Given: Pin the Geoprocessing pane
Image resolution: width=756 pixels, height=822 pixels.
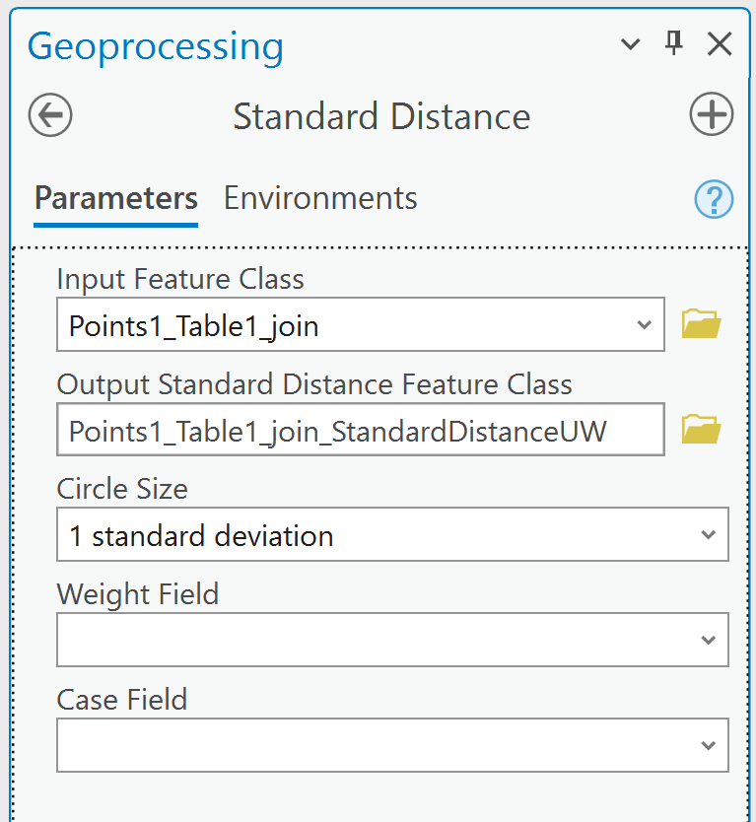Looking at the screenshot, I should pyautogui.click(x=673, y=43).
